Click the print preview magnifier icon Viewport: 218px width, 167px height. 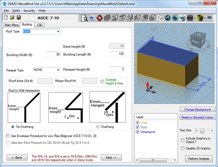click(x=84, y=18)
